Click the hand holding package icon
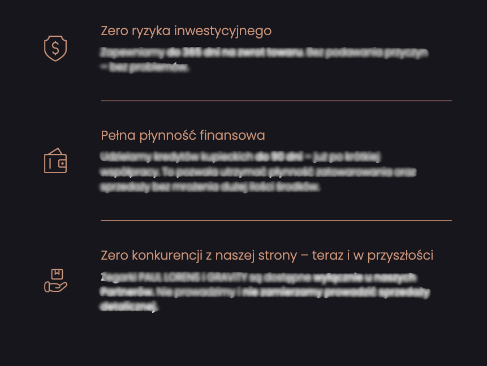487x366 pixels. pyautogui.click(x=55, y=281)
